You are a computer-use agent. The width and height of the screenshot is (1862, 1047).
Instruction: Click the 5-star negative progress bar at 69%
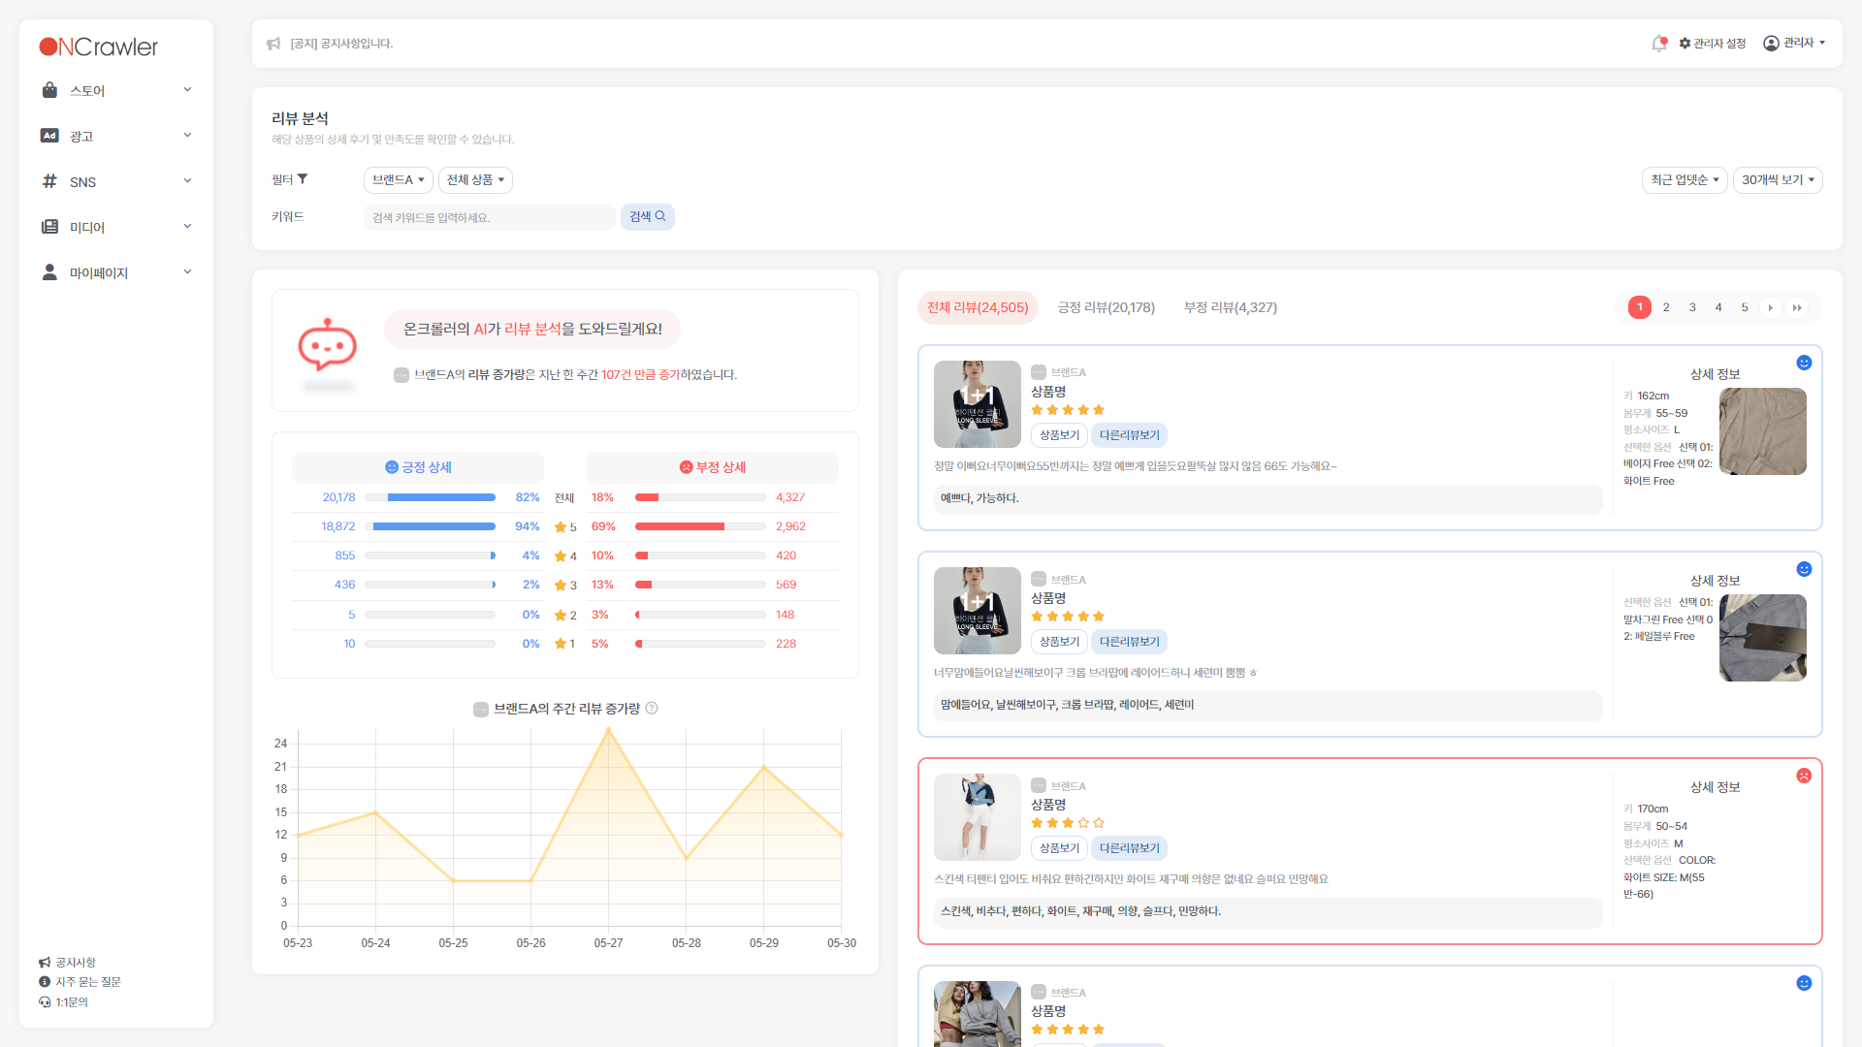pyautogui.click(x=700, y=526)
